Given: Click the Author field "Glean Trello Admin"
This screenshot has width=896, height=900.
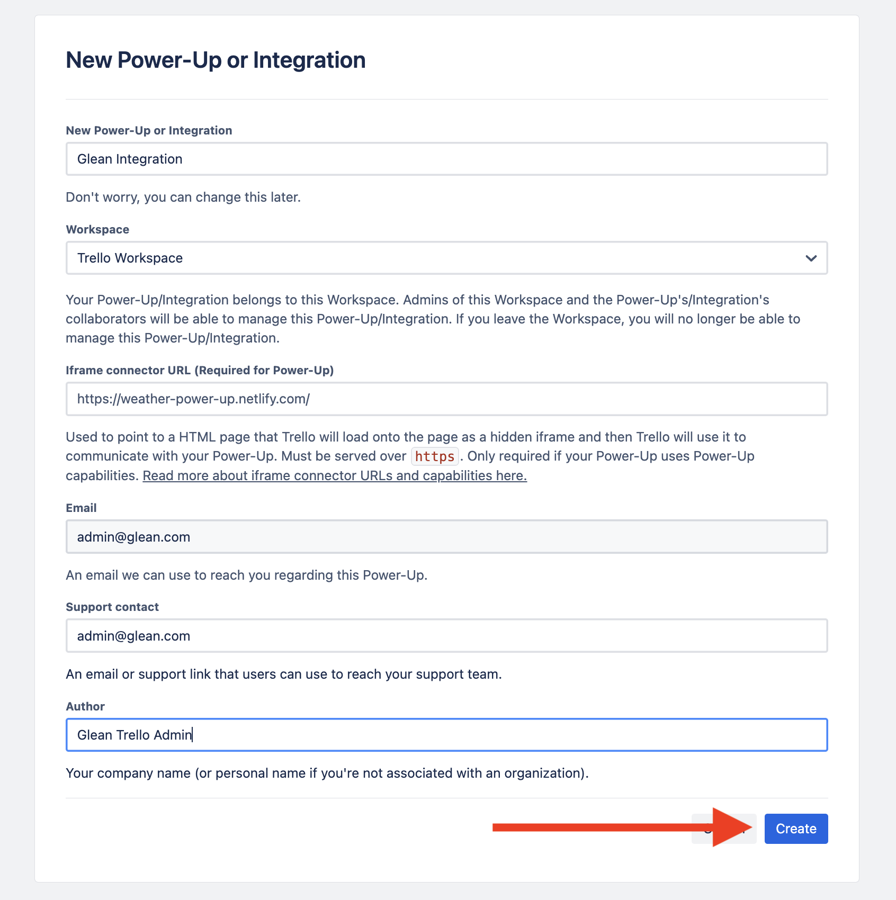Looking at the screenshot, I should (x=446, y=735).
